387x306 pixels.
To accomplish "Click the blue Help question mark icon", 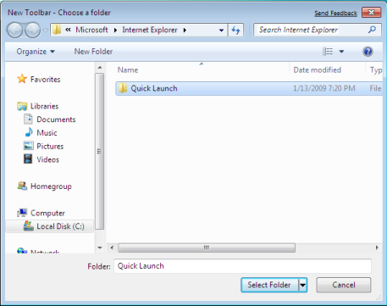I will 368,52.
